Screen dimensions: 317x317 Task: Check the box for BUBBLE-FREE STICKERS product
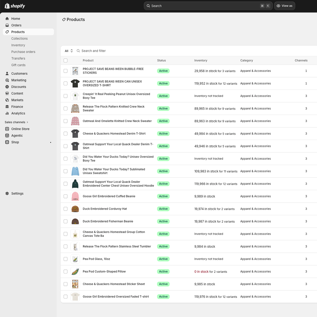66,71
